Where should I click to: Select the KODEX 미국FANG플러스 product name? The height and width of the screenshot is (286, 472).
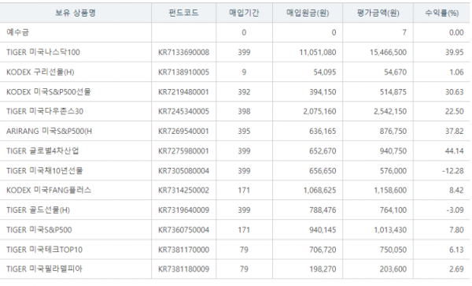point(49,190)
